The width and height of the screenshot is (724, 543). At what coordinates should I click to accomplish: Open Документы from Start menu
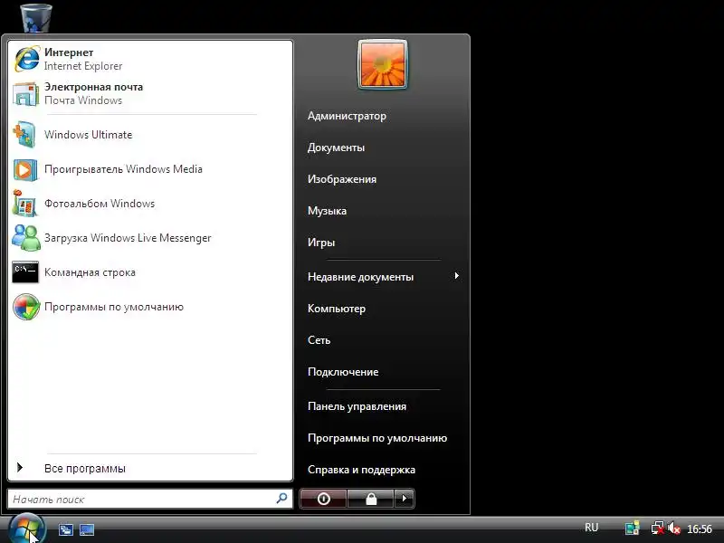click(336, 148)
